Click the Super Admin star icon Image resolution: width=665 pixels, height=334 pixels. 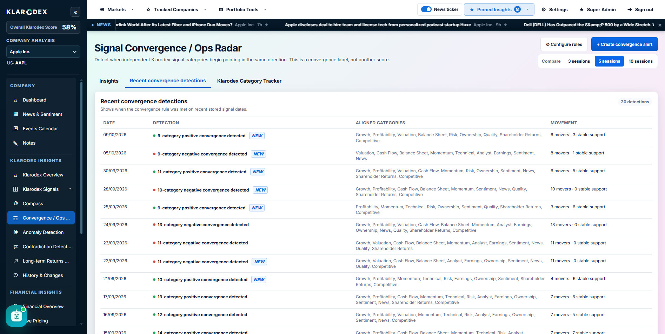[581, 9]
